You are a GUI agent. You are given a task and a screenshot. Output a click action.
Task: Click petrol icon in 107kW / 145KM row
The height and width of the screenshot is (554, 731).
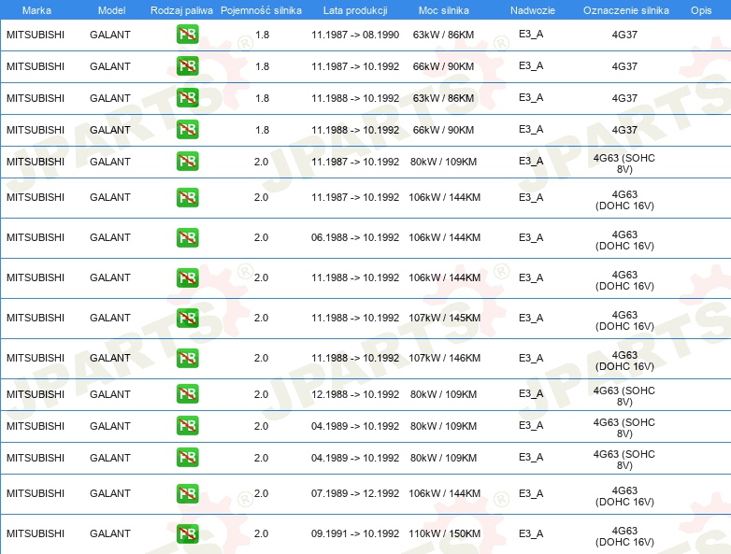pos(187,318)
